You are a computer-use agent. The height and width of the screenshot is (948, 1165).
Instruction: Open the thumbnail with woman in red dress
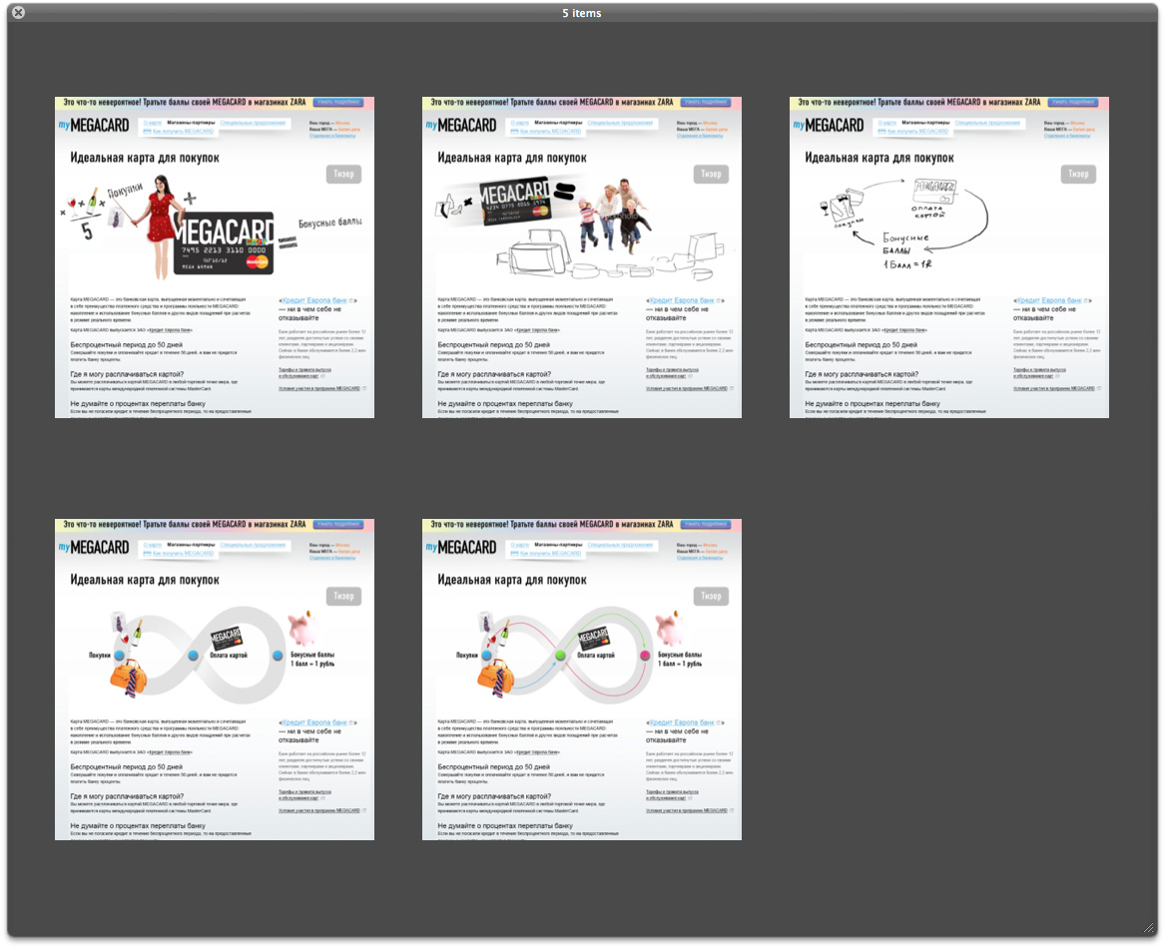click(215, 257)
